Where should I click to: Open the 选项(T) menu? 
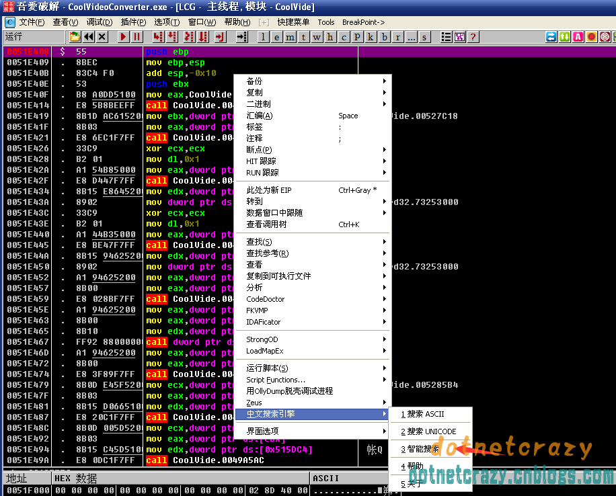[167, 22]
